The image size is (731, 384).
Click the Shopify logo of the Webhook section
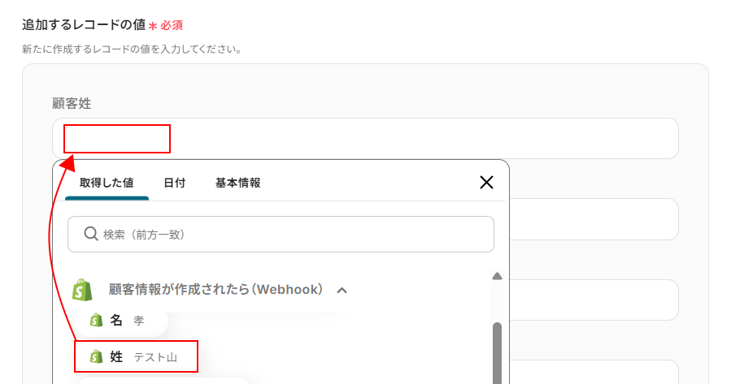click(x=82, y=290)
